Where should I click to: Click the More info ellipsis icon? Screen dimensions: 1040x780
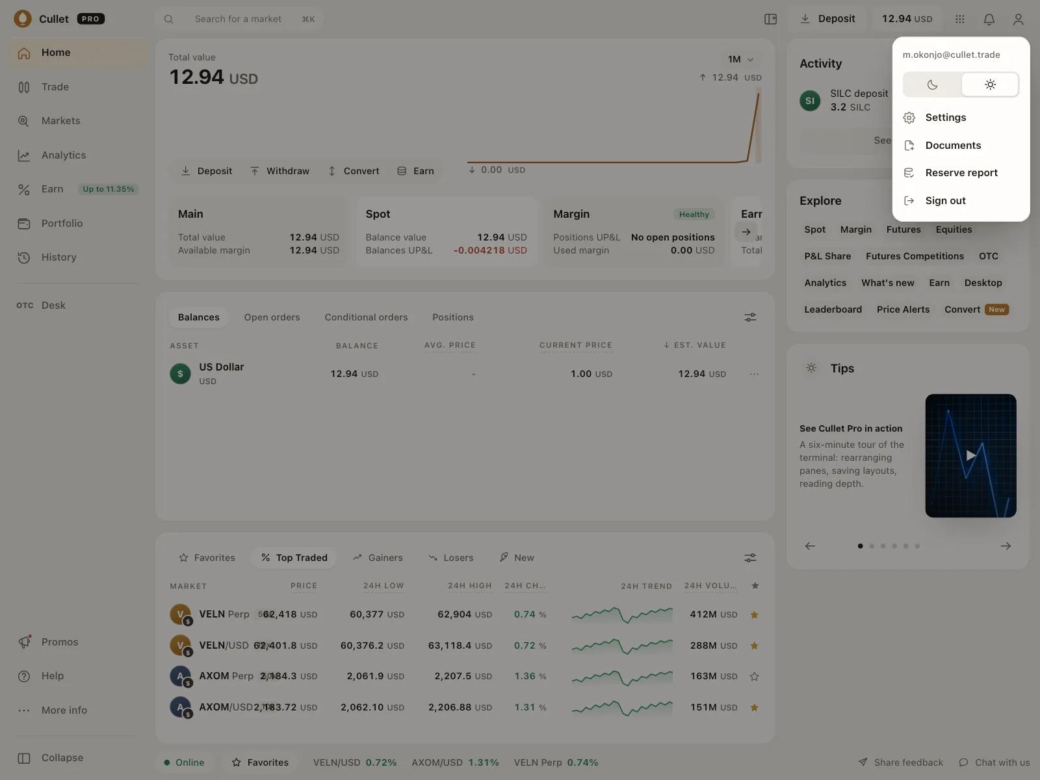tap(24, 710)
